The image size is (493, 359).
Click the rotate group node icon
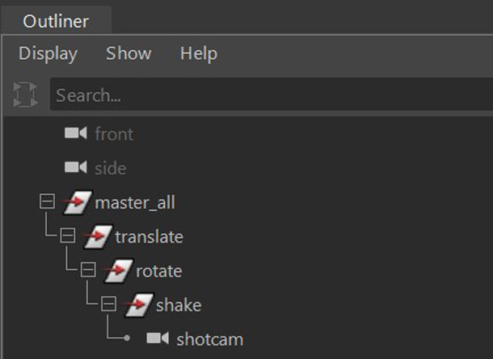coord(117,271)
